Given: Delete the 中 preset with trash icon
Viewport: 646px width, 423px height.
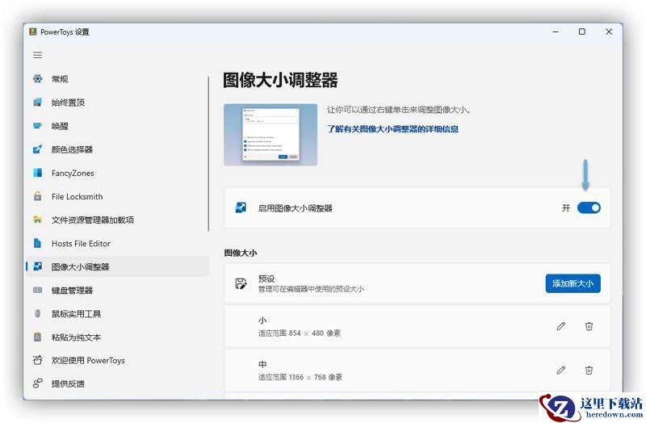Looking at the screenshot, I should (589, 371).
